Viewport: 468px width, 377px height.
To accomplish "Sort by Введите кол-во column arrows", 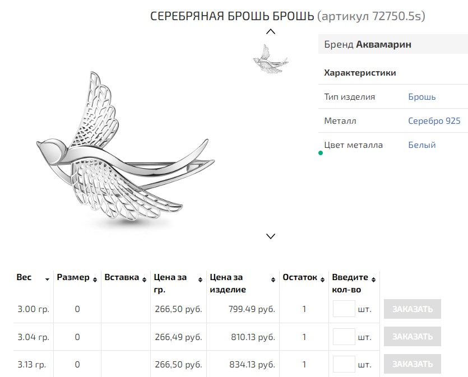I will click(x=374, y=279).
